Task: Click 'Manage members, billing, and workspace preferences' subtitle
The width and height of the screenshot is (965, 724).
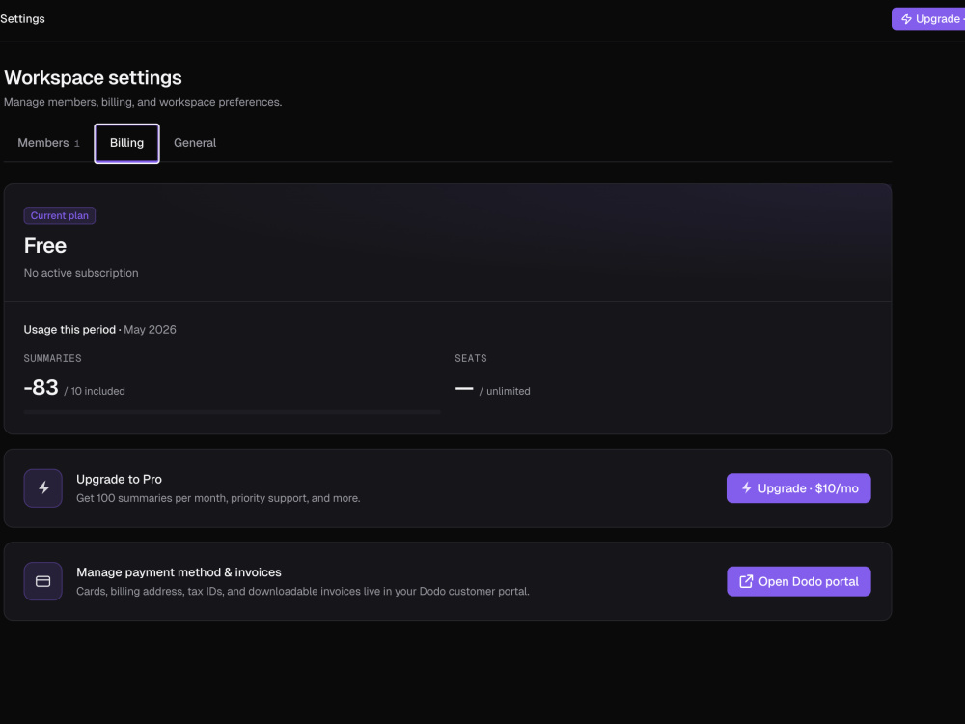Action: tap(143, 103)
